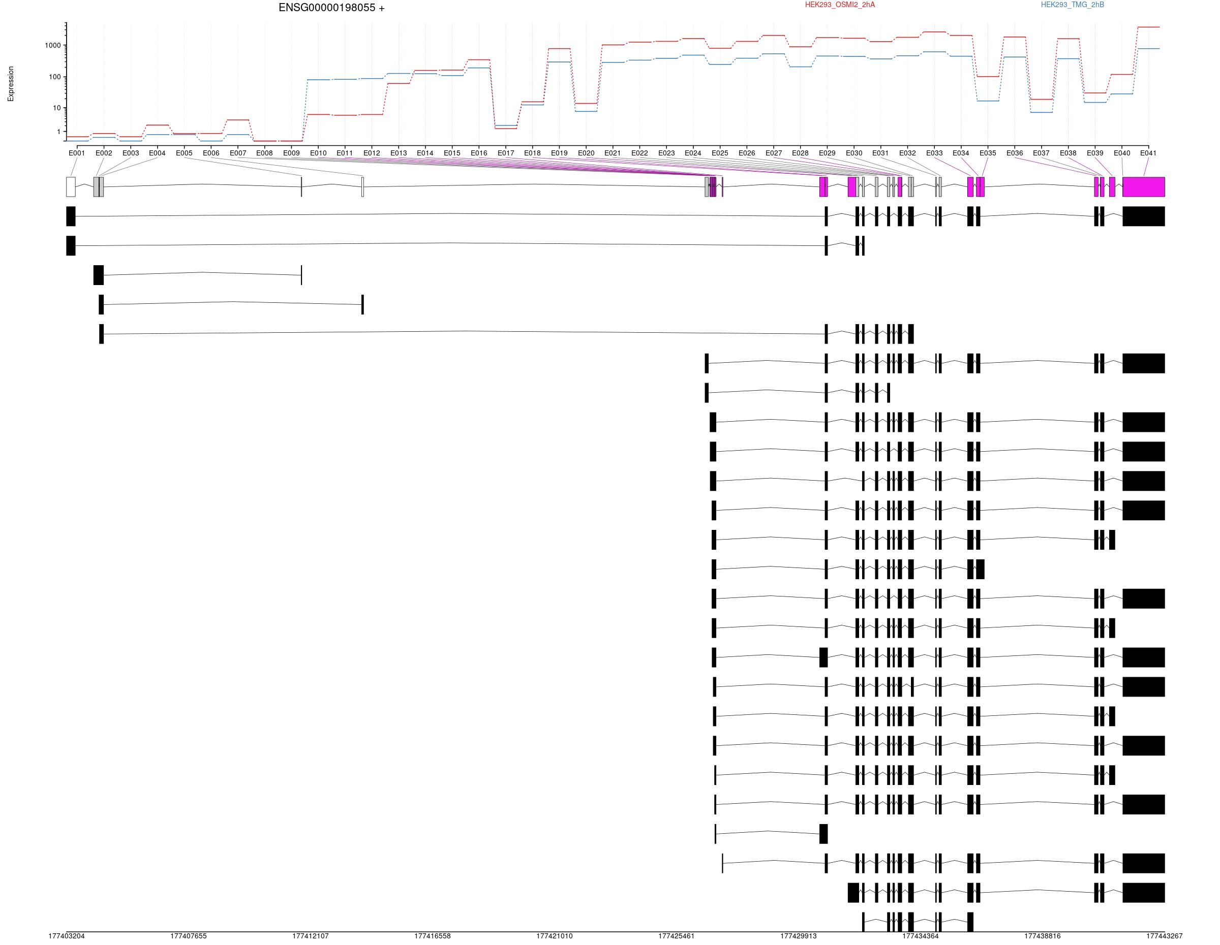Click exon label E039
Image resolution: width=1220 pixels, height=945 pixels.
click(x=1095, y=153)
